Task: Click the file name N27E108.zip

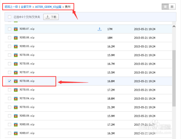Action: 27,64
